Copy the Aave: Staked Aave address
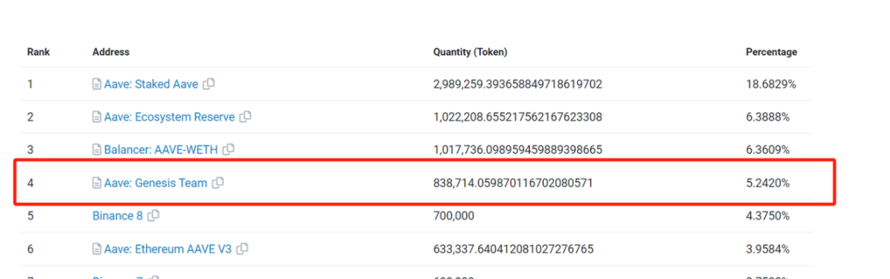 pos(209,84)
